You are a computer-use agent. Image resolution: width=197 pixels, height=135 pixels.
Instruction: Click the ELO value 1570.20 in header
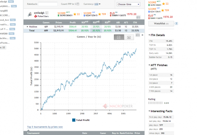(x=131, y=14)
